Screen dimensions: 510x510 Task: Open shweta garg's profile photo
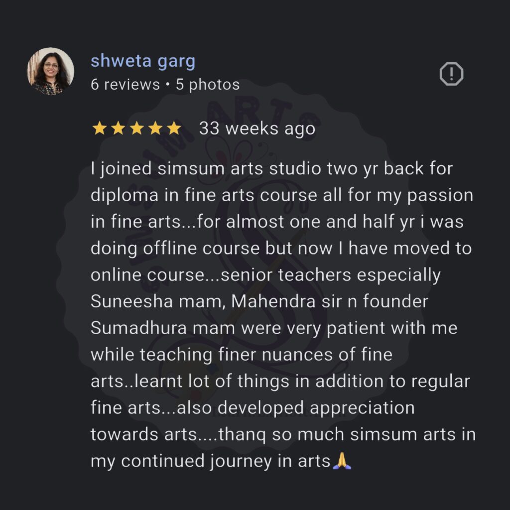(50, 71)
